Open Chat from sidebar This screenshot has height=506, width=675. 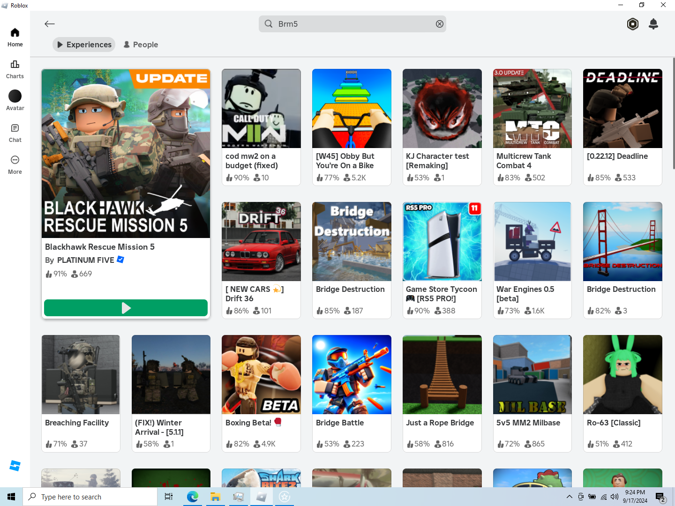click(15, 133)
